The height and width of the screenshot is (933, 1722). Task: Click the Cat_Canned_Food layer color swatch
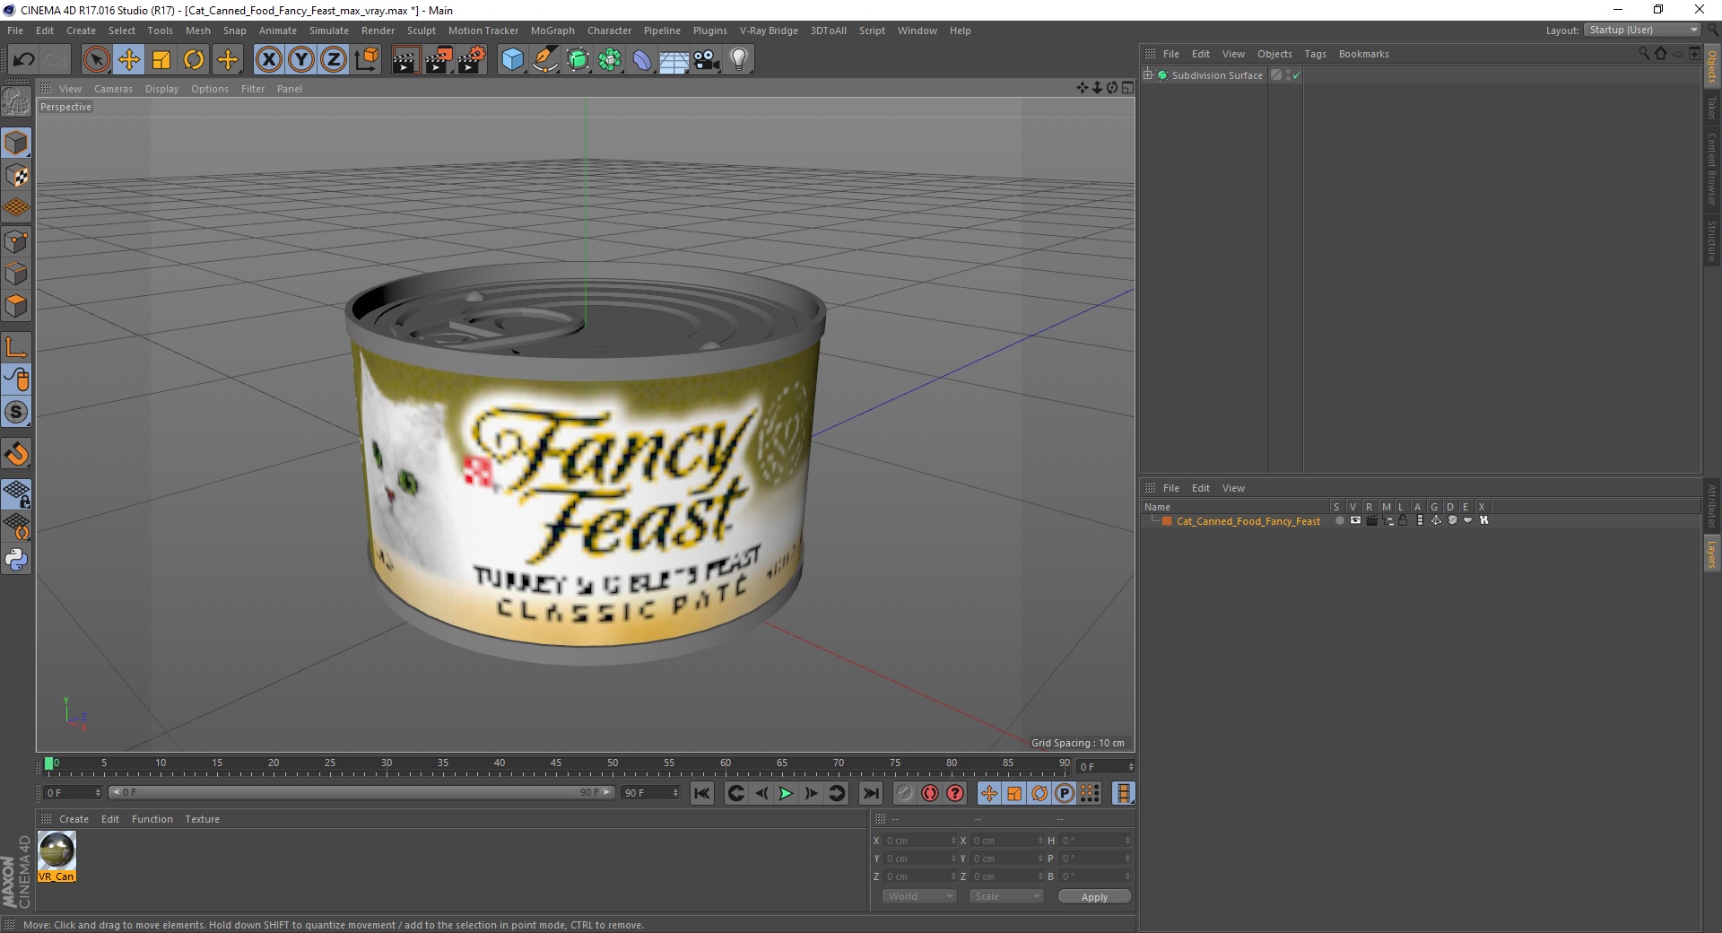pos(1167,521)
